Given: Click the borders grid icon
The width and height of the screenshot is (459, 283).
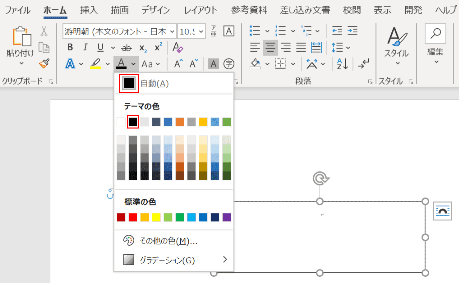Looking at the screenshot, I should [281, 64].
